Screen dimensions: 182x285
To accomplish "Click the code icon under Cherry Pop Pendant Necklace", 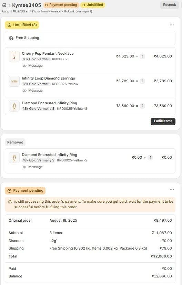I will (x=24, y=66).
